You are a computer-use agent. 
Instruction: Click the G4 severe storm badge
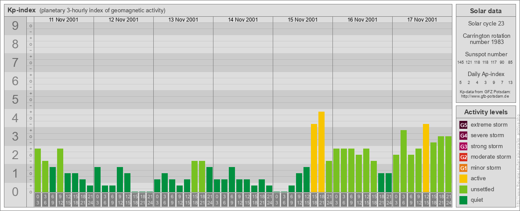click(x=463, y=136)
